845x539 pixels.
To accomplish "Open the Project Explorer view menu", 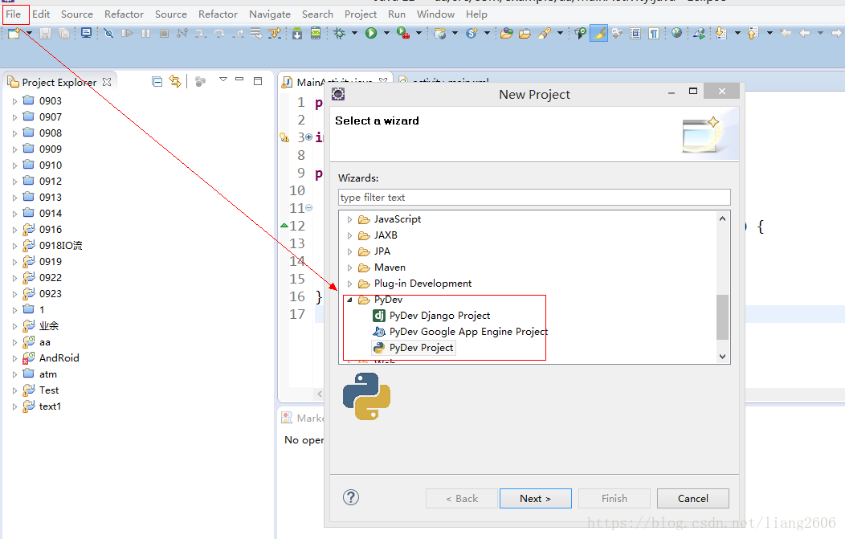I will point(223,80).
